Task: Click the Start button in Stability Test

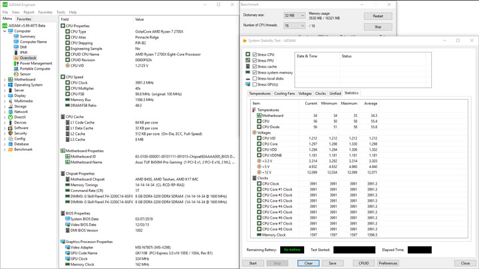Action: (253, 263)
